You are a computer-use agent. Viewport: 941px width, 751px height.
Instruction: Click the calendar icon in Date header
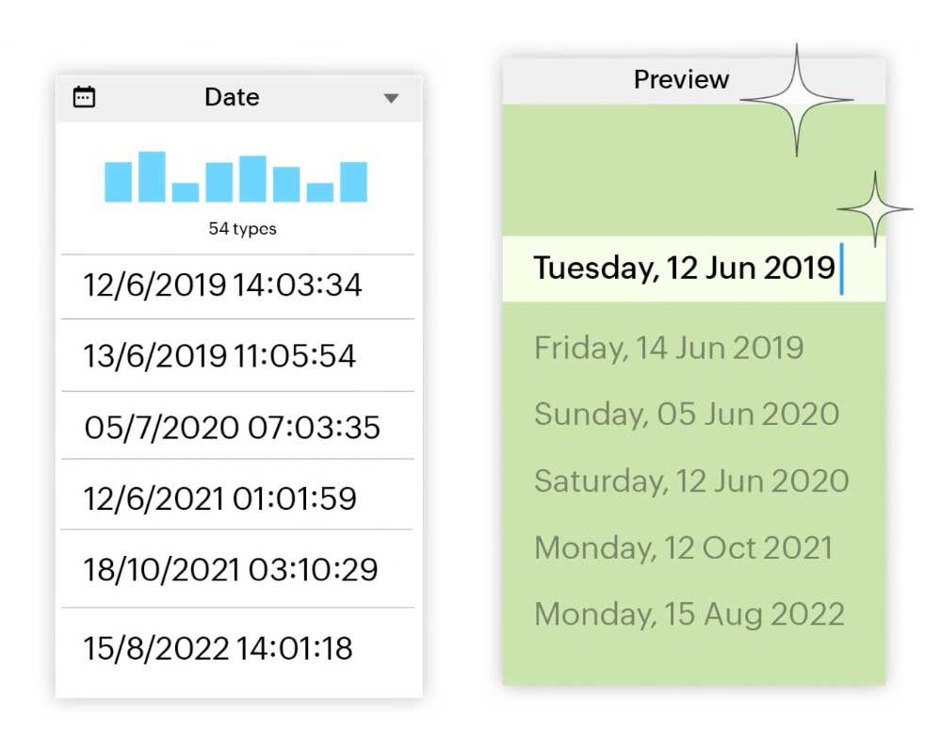tap(85, 97)
